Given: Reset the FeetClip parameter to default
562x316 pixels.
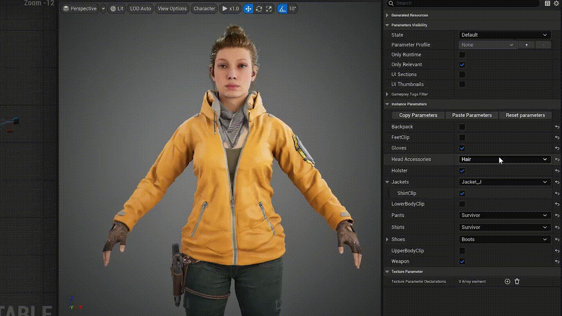Looking at the screenshot, I should [x=557, y=137].
